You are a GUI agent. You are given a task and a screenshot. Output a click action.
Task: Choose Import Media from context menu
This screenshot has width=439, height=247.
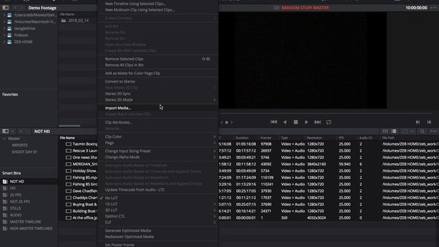pos(118,108)
